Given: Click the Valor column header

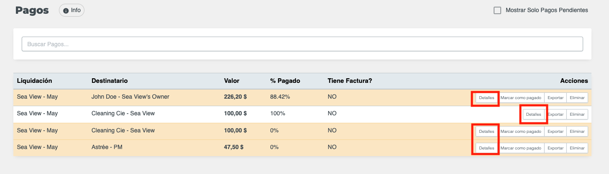Looking at the screenshot, I should [x=232, y=81].
